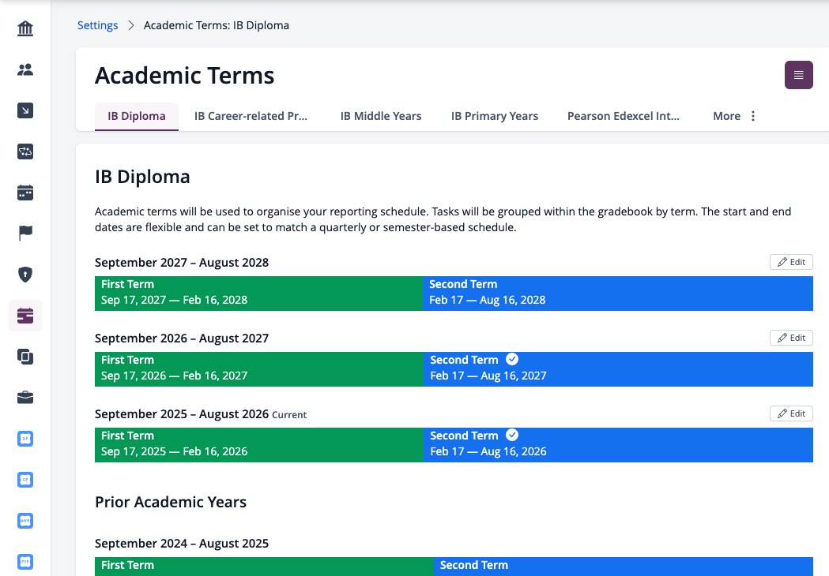This screenshot has width=829, height=576.
Task: Click Second Term ending Aug 16, 2028 bar
Action: coord(617,293)
